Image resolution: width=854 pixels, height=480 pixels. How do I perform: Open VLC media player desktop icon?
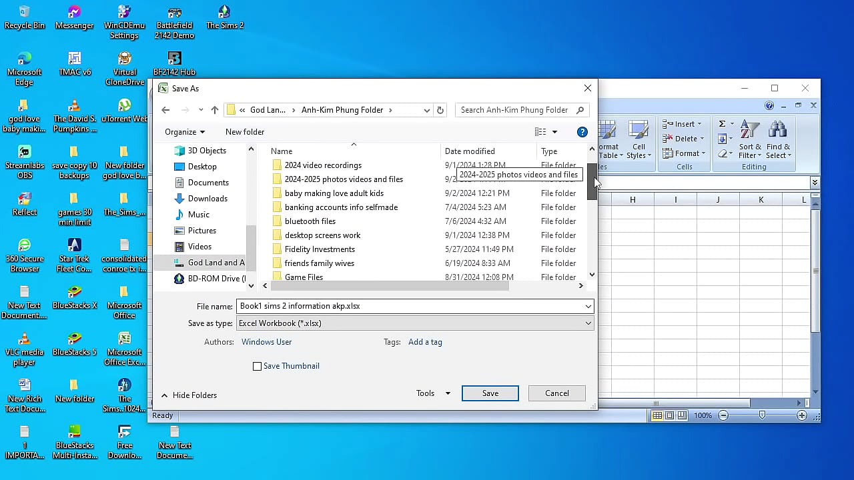click(25, 349)
